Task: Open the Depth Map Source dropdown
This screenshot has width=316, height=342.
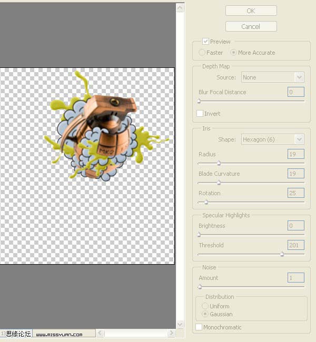Action: (x=272, y=77)
